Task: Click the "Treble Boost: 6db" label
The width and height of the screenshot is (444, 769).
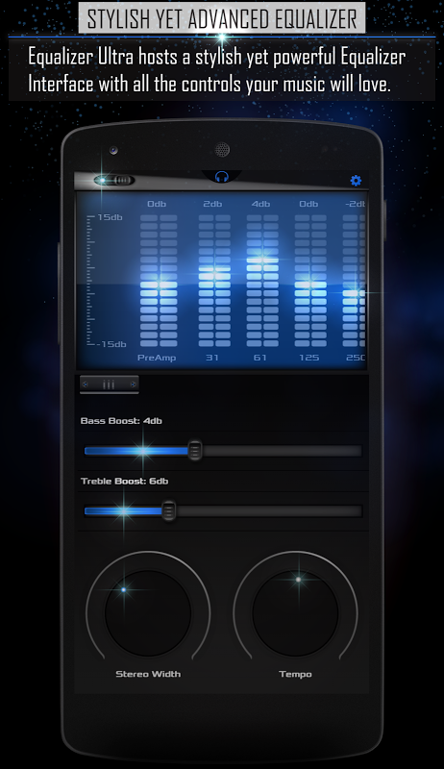Action: point(125,482)
